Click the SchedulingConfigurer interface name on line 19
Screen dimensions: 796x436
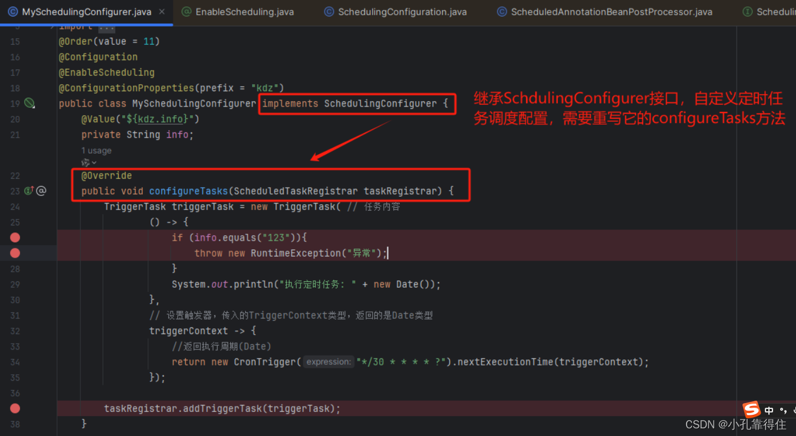tap(381, 104)
